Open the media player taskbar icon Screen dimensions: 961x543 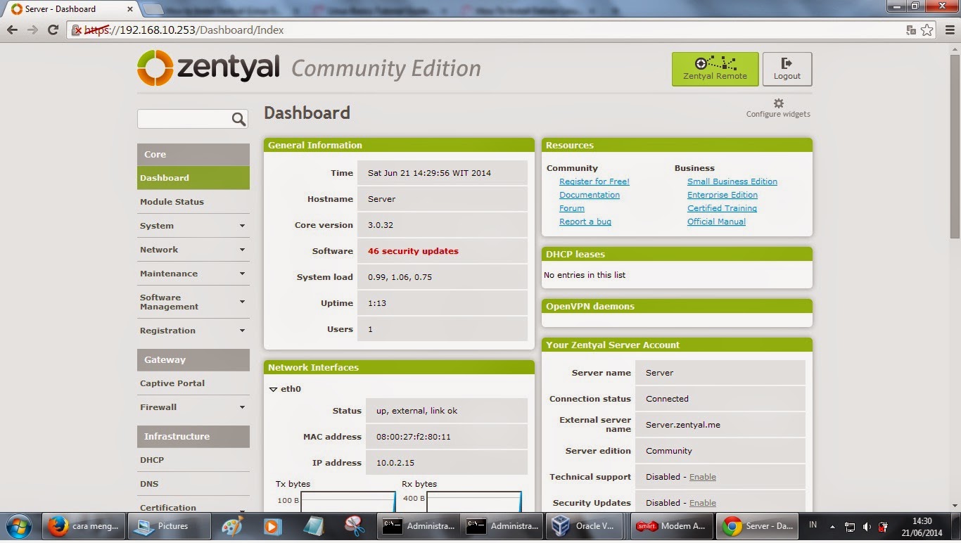[x=272, y=526]
